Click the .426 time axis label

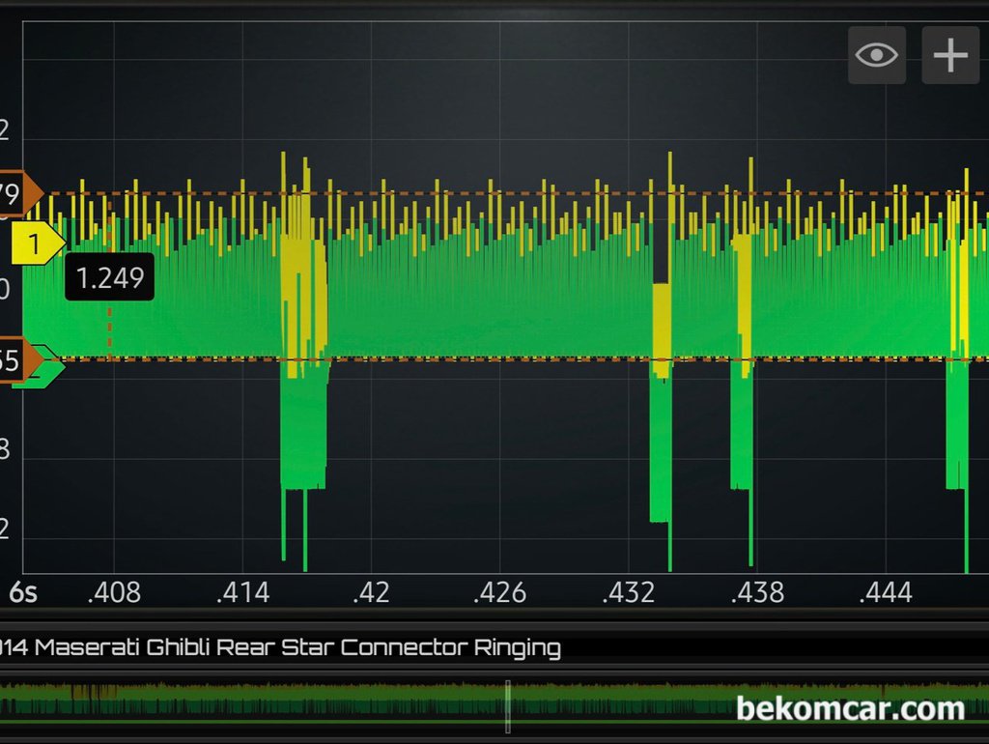[499, 592]
